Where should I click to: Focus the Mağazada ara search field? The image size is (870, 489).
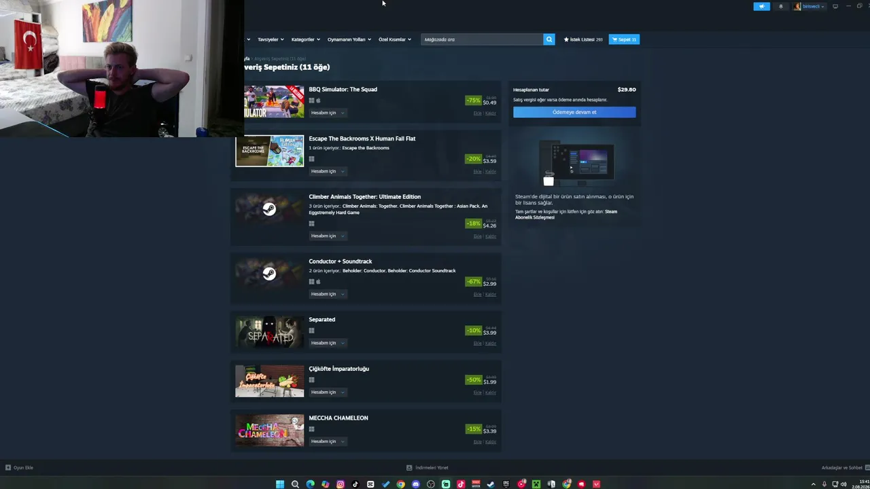pyautogui.click(x=482, y=39)
